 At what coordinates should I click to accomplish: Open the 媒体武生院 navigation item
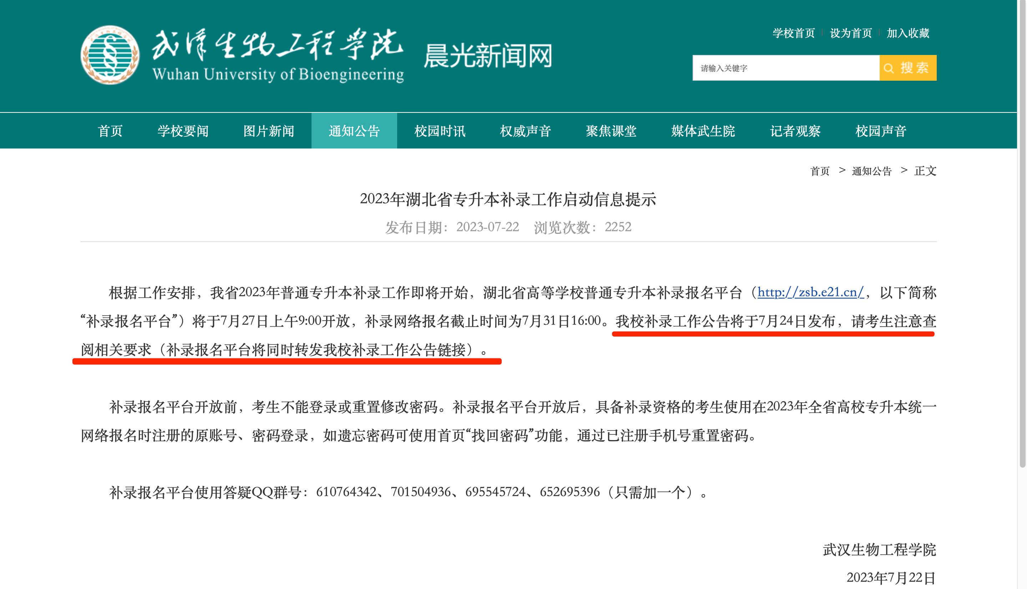[703, 131]
